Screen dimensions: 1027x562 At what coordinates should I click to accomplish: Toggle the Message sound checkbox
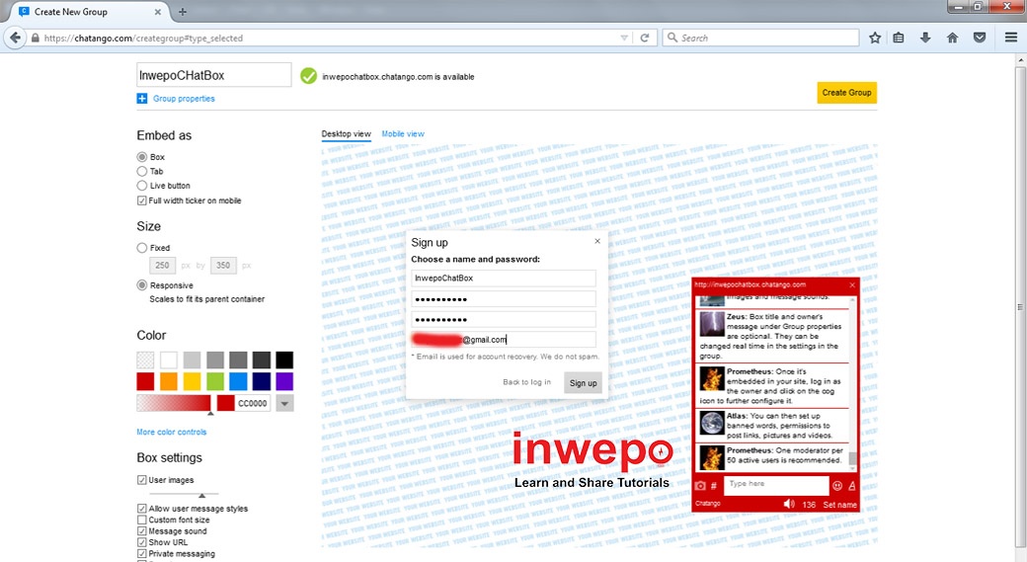pos(141,531)
